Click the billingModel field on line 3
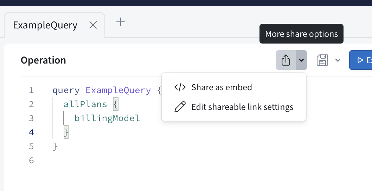 click(107, 118)
